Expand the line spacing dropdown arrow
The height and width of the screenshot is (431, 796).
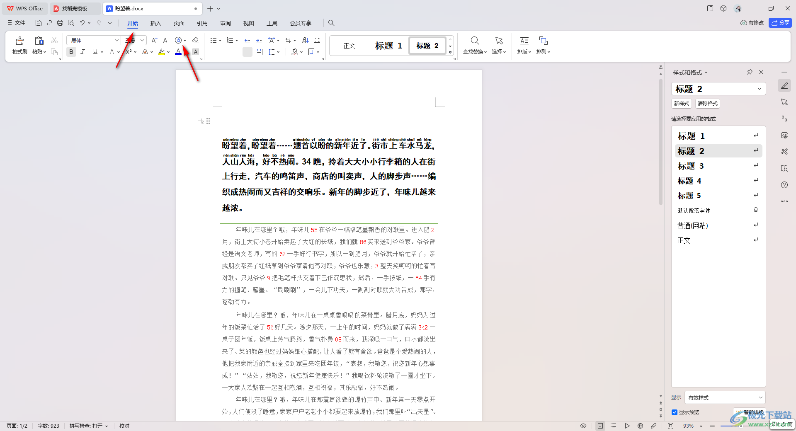pos(279,52)
